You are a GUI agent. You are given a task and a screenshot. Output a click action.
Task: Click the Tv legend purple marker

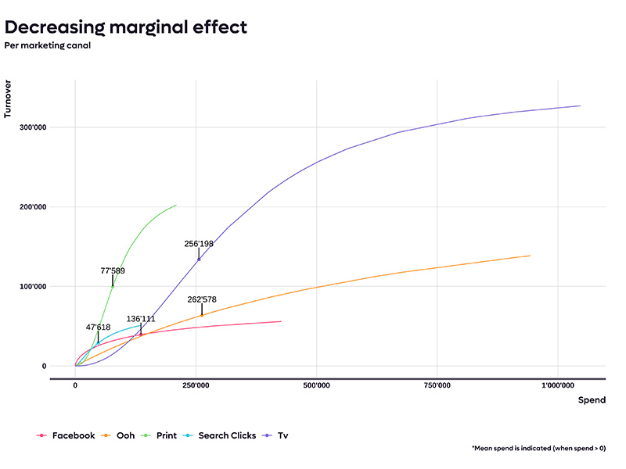[267, 435]
